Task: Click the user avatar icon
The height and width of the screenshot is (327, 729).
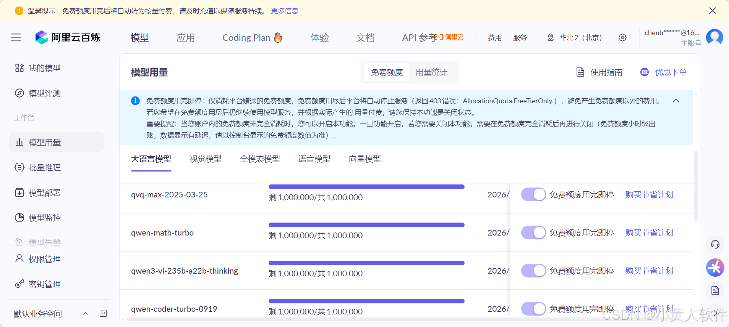Action: (x=714, y=37)
